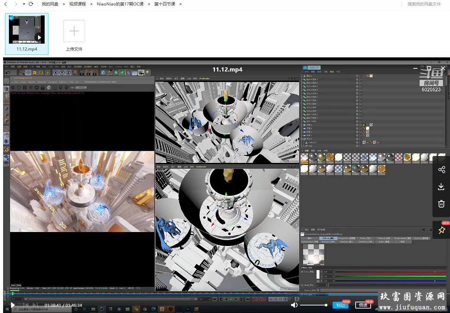
Task: Share the video via share icon
Action: pos(441,169)
